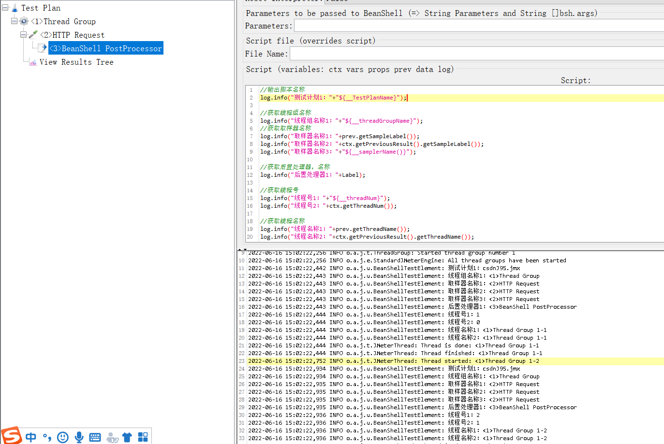664x444 pixels.
Task: Toggle punctuation mode in Sogou toolbar
Action: 47,437
